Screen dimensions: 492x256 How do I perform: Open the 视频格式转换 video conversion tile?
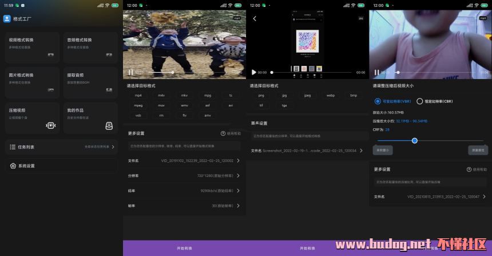click(x=32, y=46)
